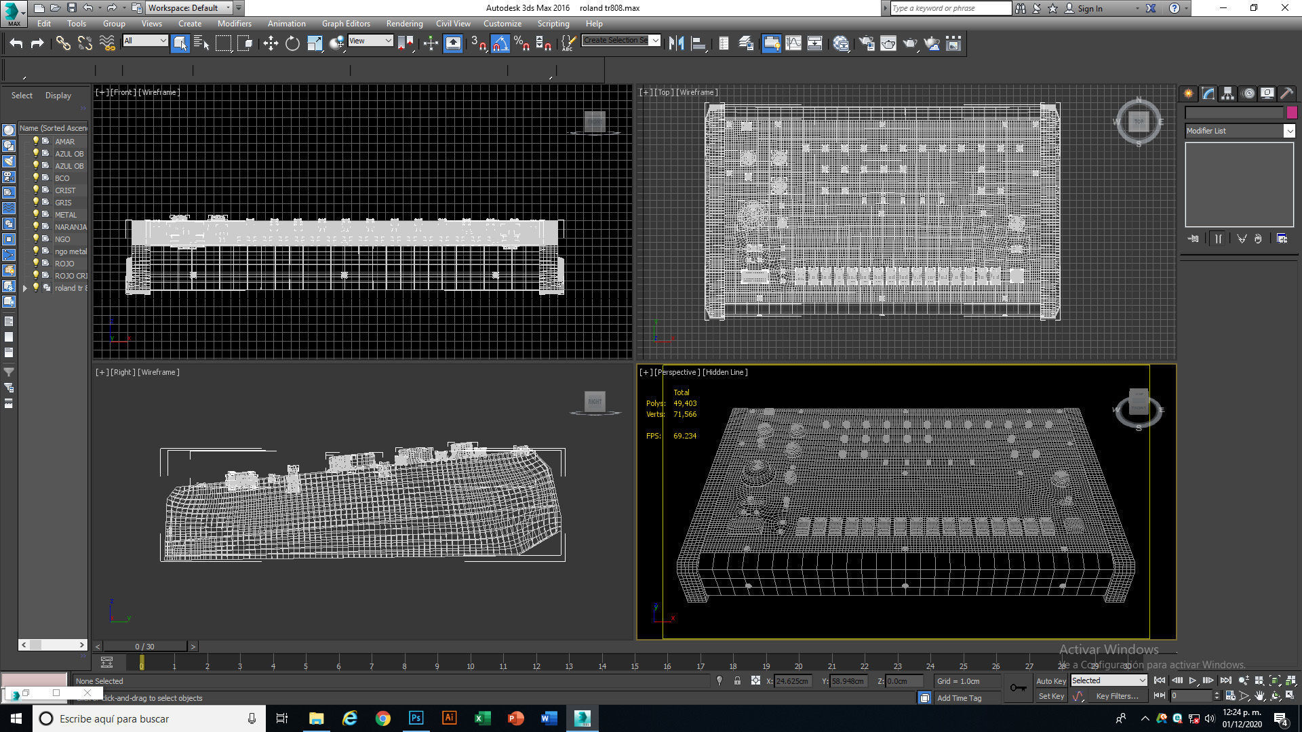Image resolution: width=1302 pixels, height=732 pixels.
Task: Click the Align tool icon
Action: (698, 43)
